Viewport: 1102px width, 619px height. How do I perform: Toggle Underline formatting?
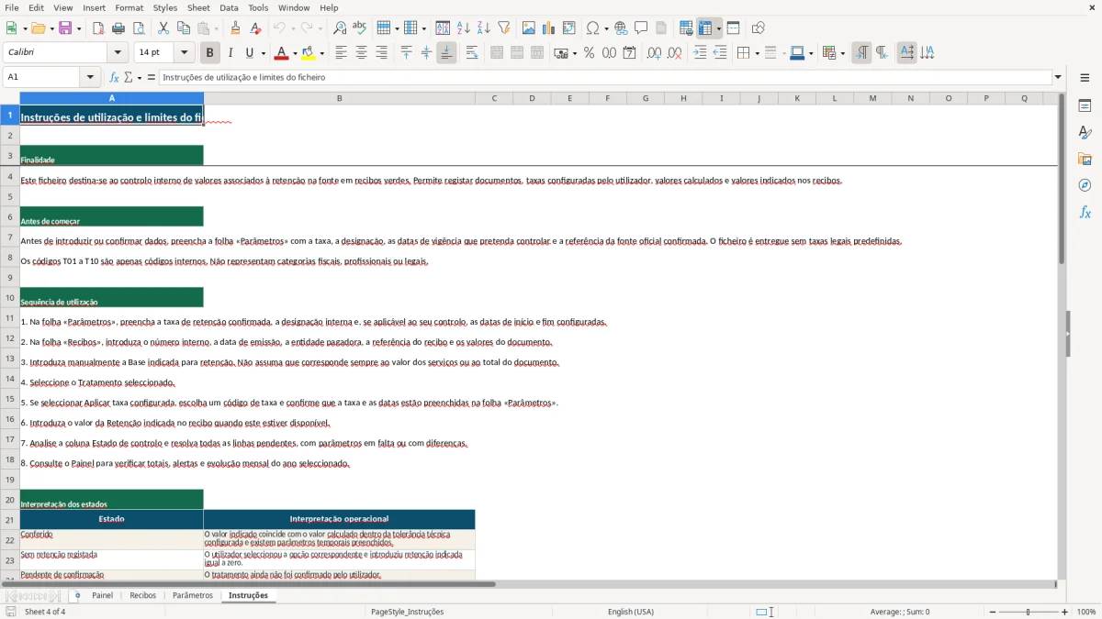click(249, 53)
